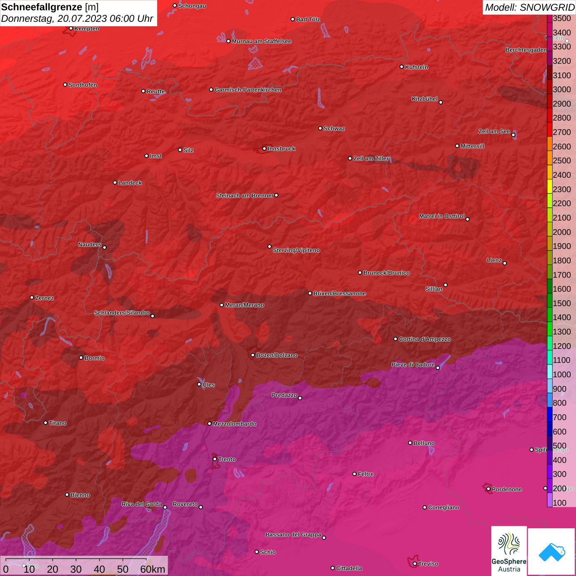
Task: Click the Lienz location marker dot
Action: click(x=505, y=263)
